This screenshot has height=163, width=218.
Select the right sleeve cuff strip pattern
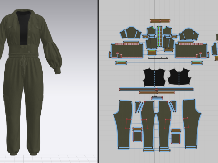pos(197,63)
